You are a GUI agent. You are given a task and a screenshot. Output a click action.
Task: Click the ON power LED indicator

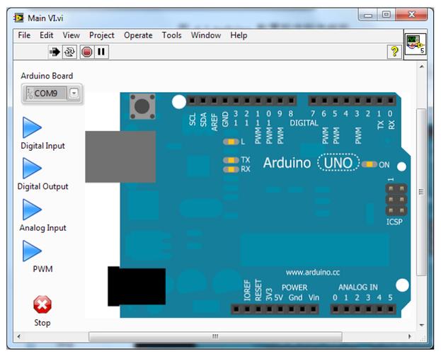pos(370,164)
